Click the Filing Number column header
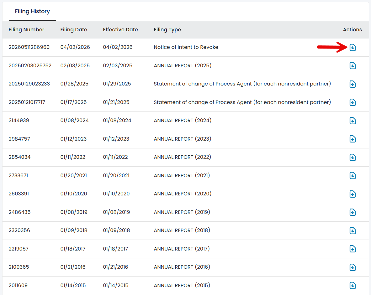The image size is (371, 295). click(26, 29)
